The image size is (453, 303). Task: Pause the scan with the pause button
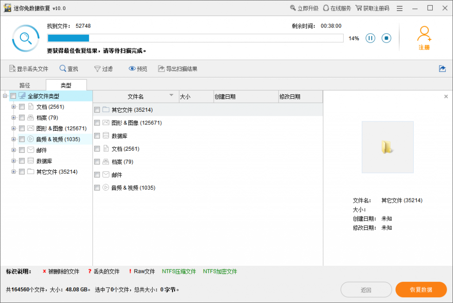point(370,38)
